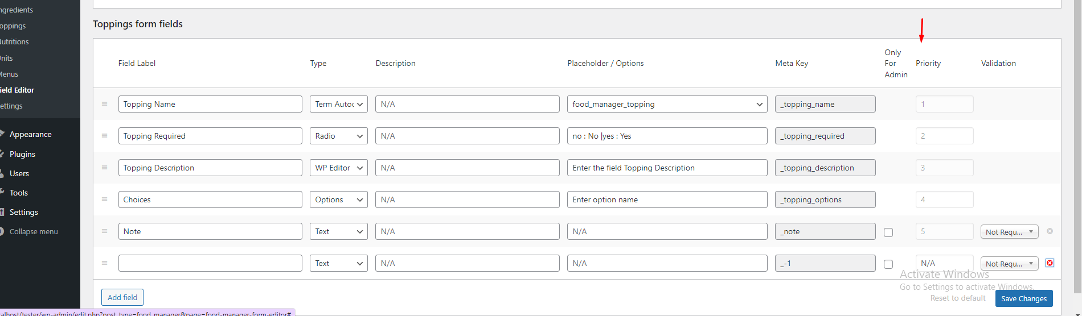Click the Save Changes button
This screenshot has height=316, width=1082.
(1024, 298)
